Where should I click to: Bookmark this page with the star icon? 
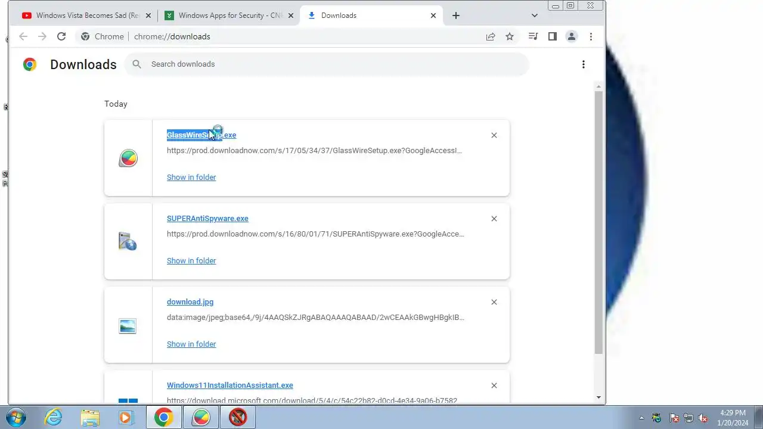click(x=510, y=36)
